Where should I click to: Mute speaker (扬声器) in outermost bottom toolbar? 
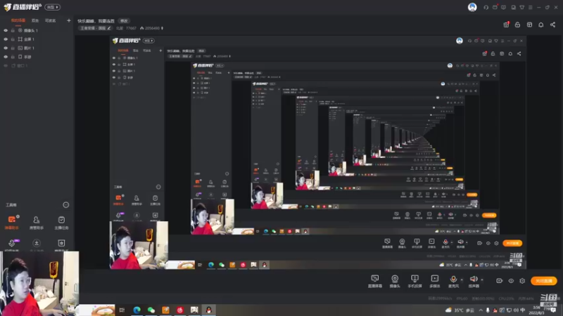(474, 281)
